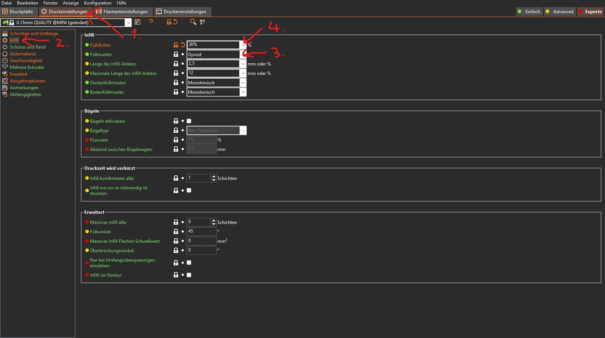Click the lock icon for Flussrate
This screenshot has width=605, height=338.
(176, 140)
